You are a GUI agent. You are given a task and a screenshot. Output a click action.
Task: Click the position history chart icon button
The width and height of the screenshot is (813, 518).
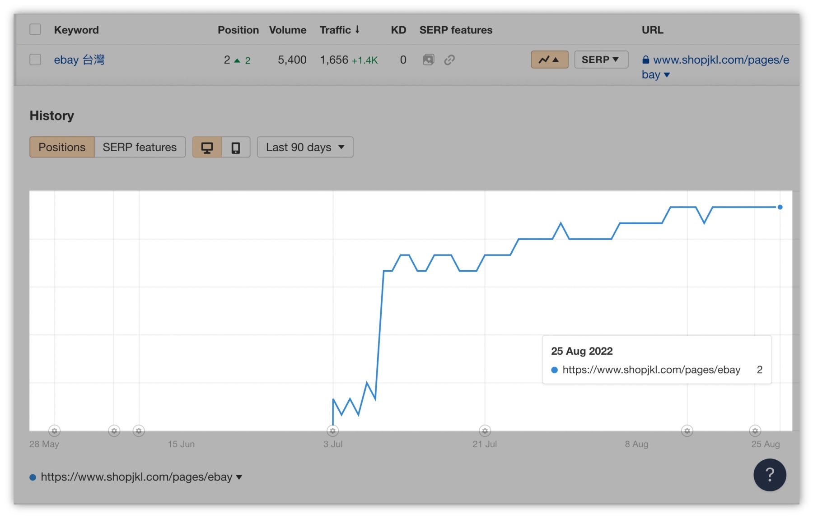point(549,60)
